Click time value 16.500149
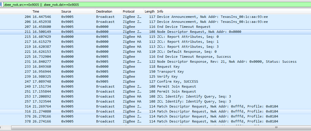The image size is (311, 131). [x=42, y=32]
